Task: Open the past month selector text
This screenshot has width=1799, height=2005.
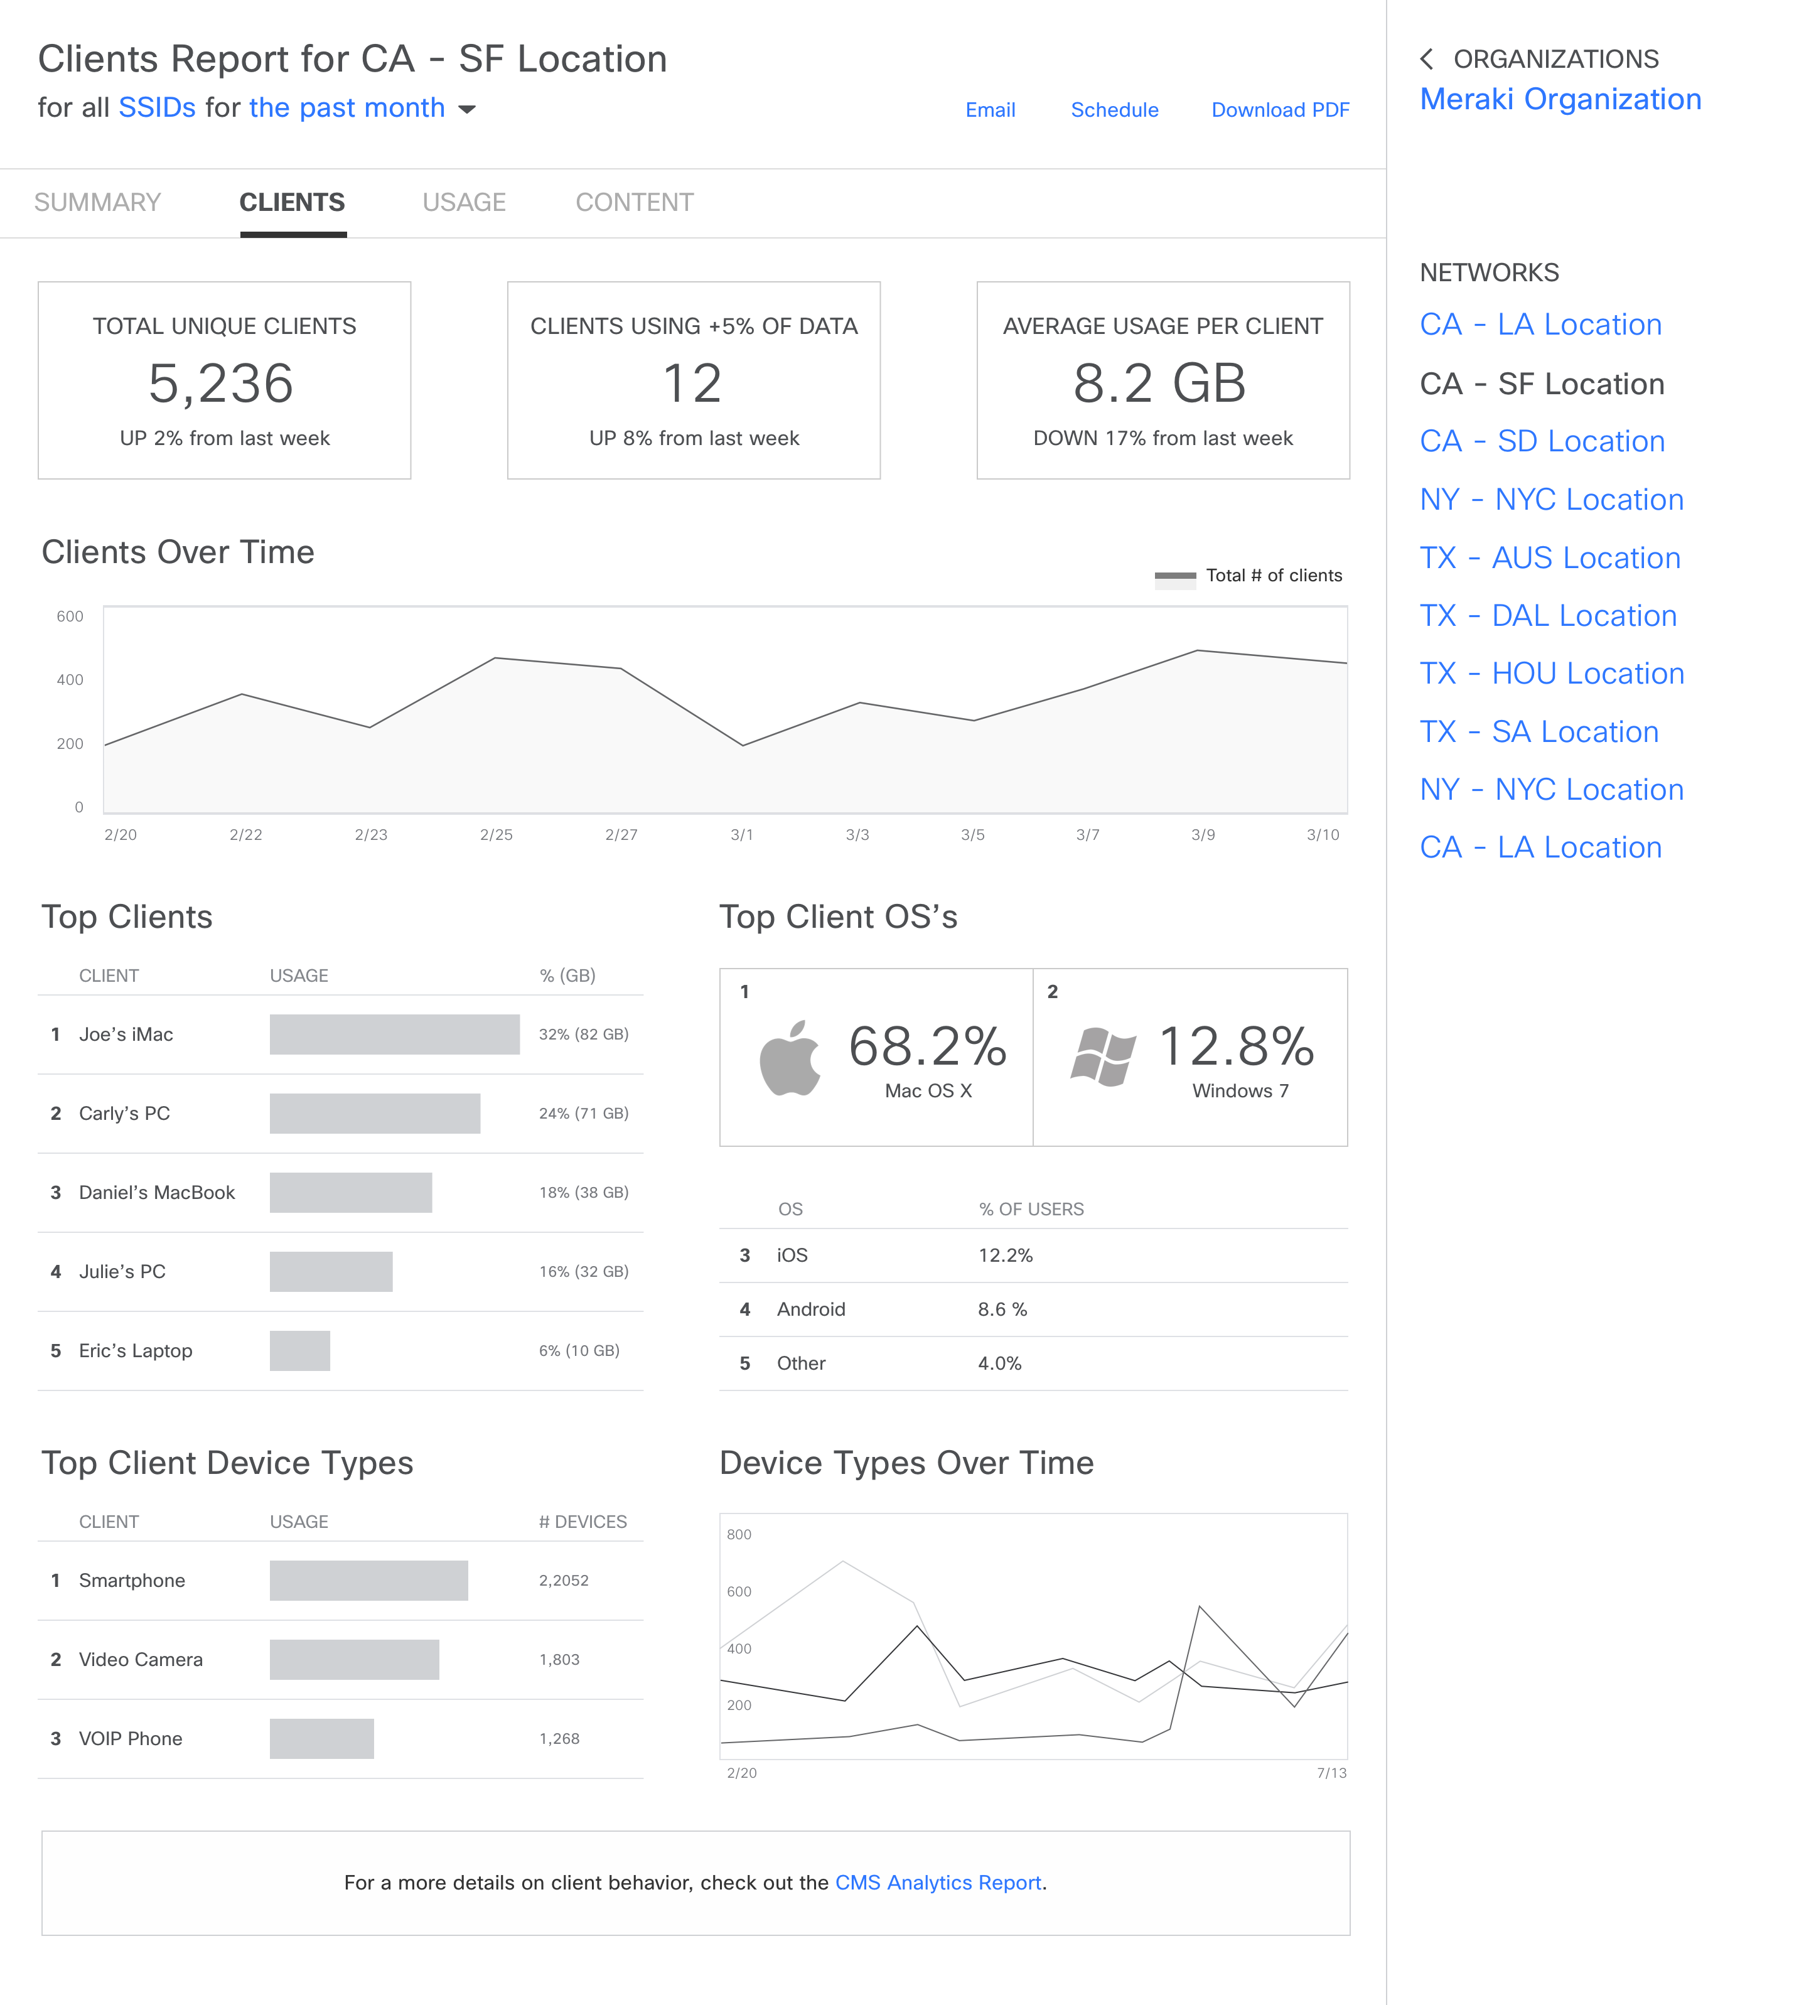Action: coord(346,108)
